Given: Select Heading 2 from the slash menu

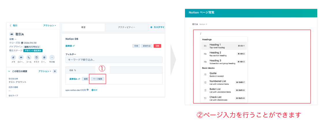Looking at the screenshot, I should tap(224, 54).
